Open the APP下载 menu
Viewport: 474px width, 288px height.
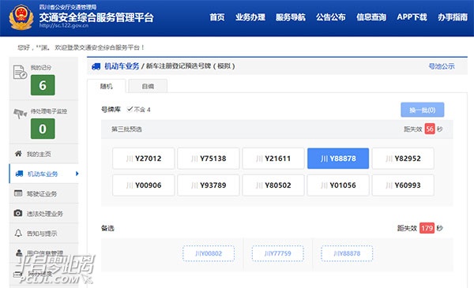(412, 17)
